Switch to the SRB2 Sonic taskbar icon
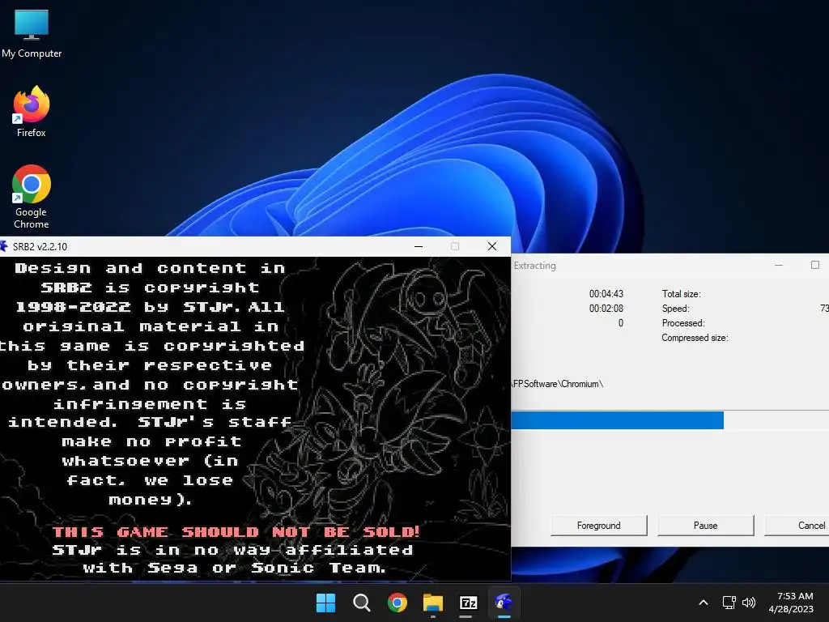This screenshot has height=622, width=829. click(x=504, y=603)
